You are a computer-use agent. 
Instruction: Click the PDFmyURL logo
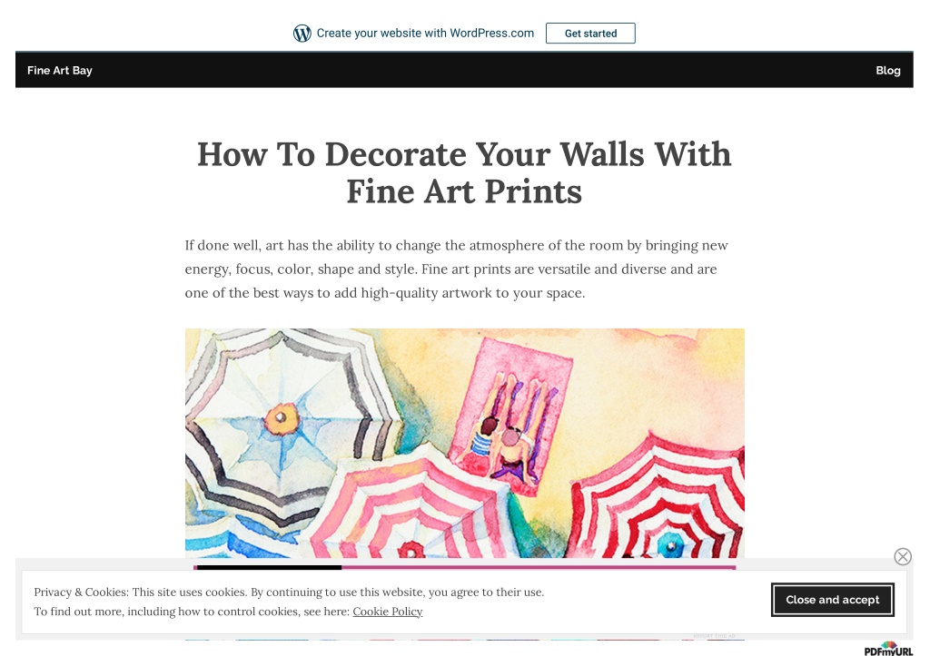(888, 649)
